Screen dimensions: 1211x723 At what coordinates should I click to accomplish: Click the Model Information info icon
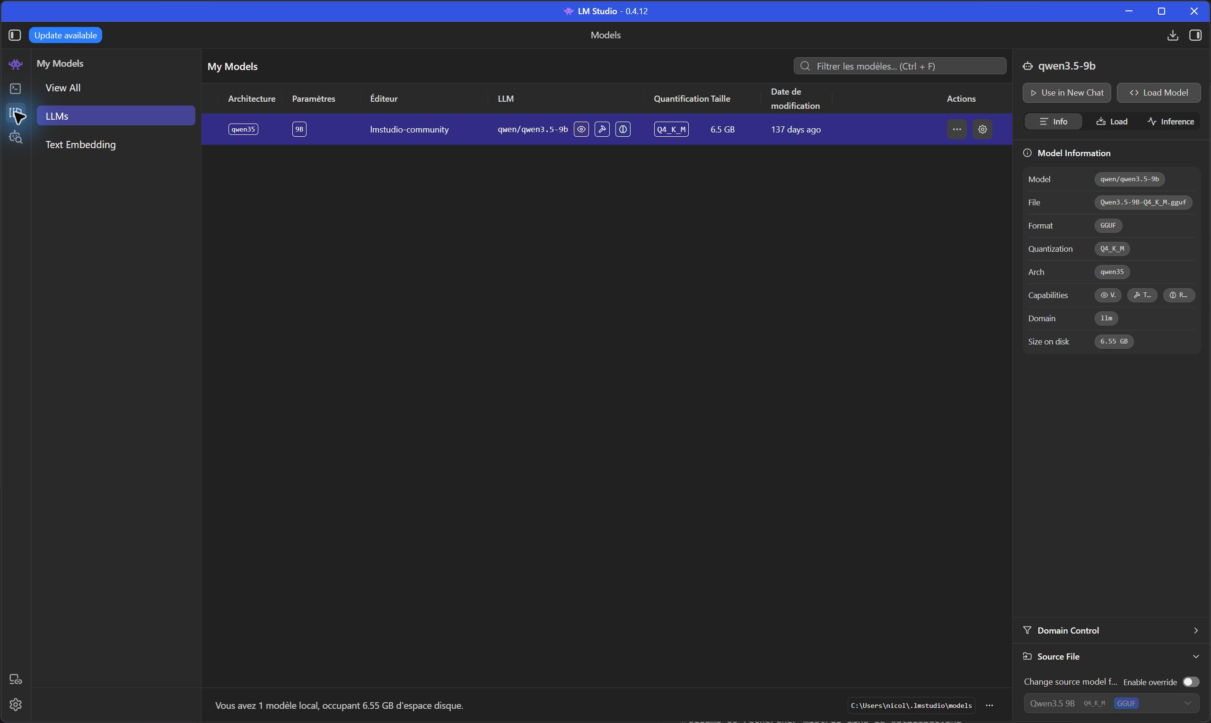(x=1027, y=153)
